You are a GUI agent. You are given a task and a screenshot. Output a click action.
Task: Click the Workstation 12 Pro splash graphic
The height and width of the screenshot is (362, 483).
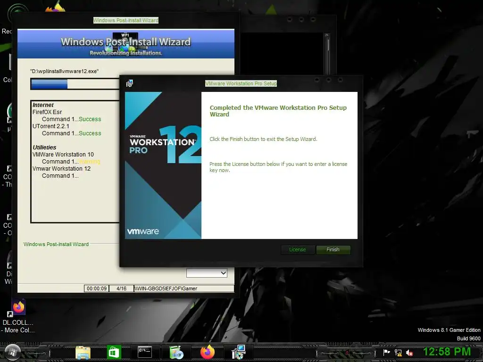[x=163, y=165]
